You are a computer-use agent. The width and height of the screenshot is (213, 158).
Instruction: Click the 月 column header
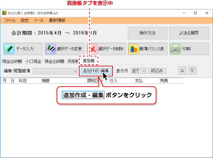5,81
